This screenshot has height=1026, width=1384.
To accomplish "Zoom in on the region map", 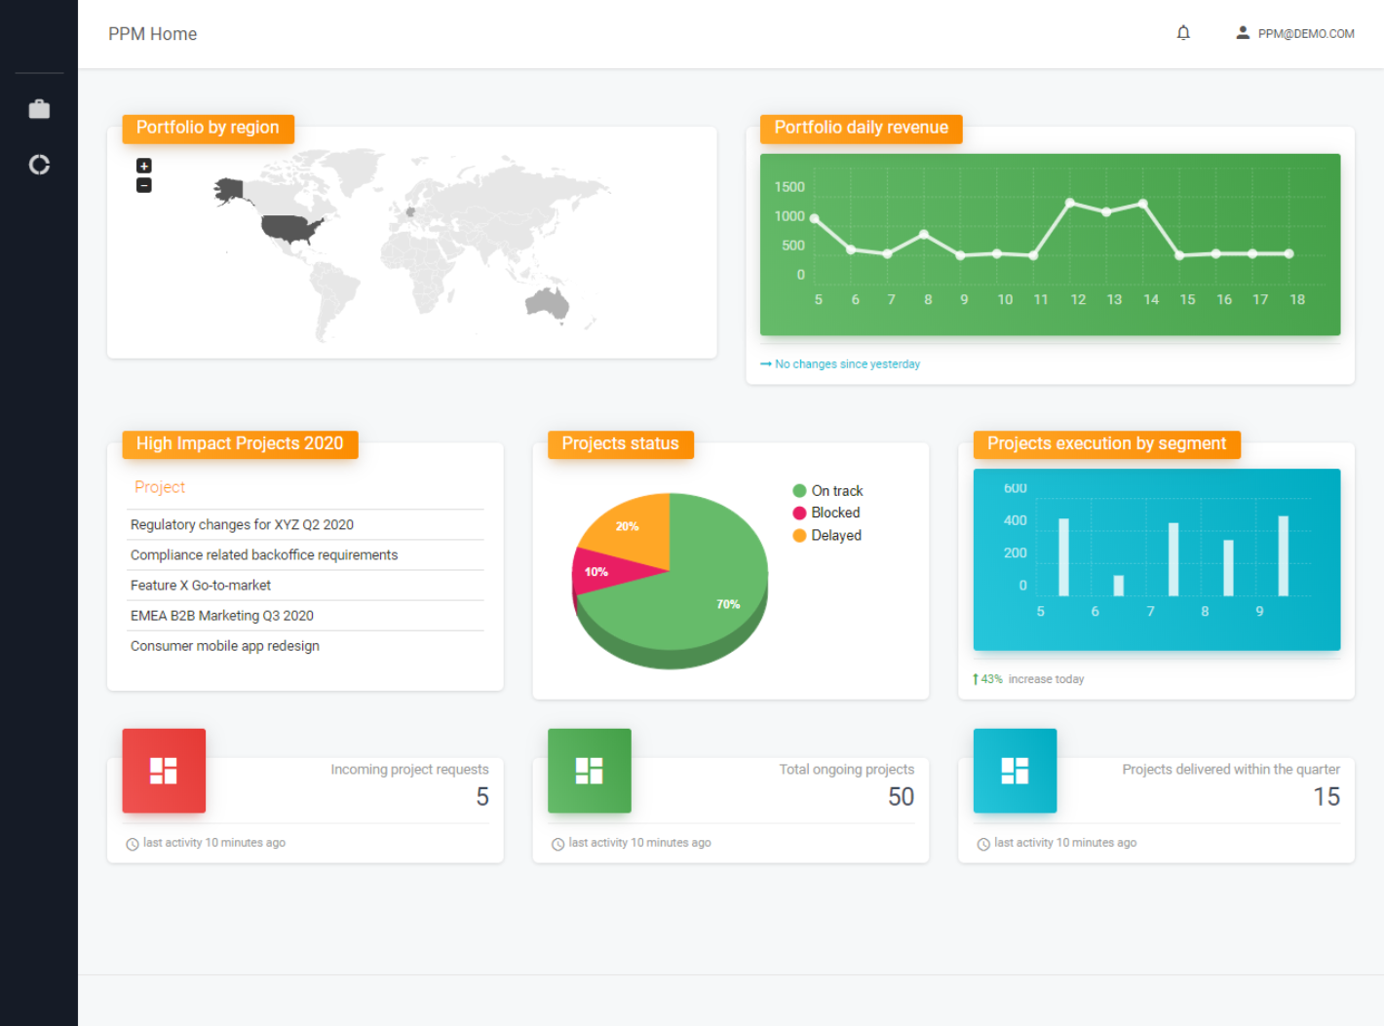I will click(x=143, y=165).
